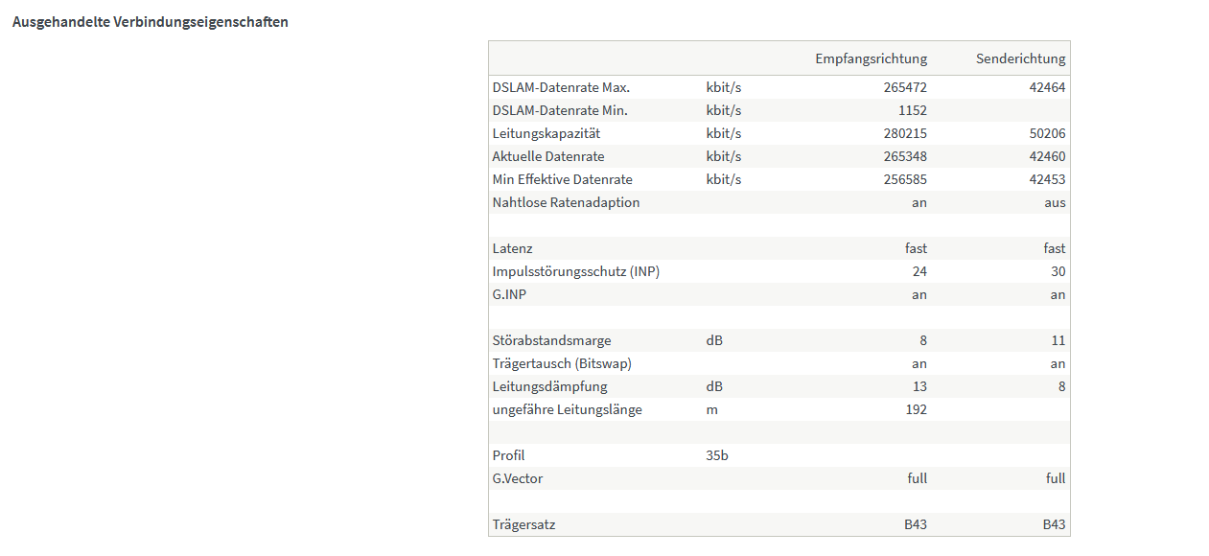Image resolution: width=1209 pixels, height=556 pixels.
Task: Select the Störabstandsmarge row label
Action: (551, 340)
